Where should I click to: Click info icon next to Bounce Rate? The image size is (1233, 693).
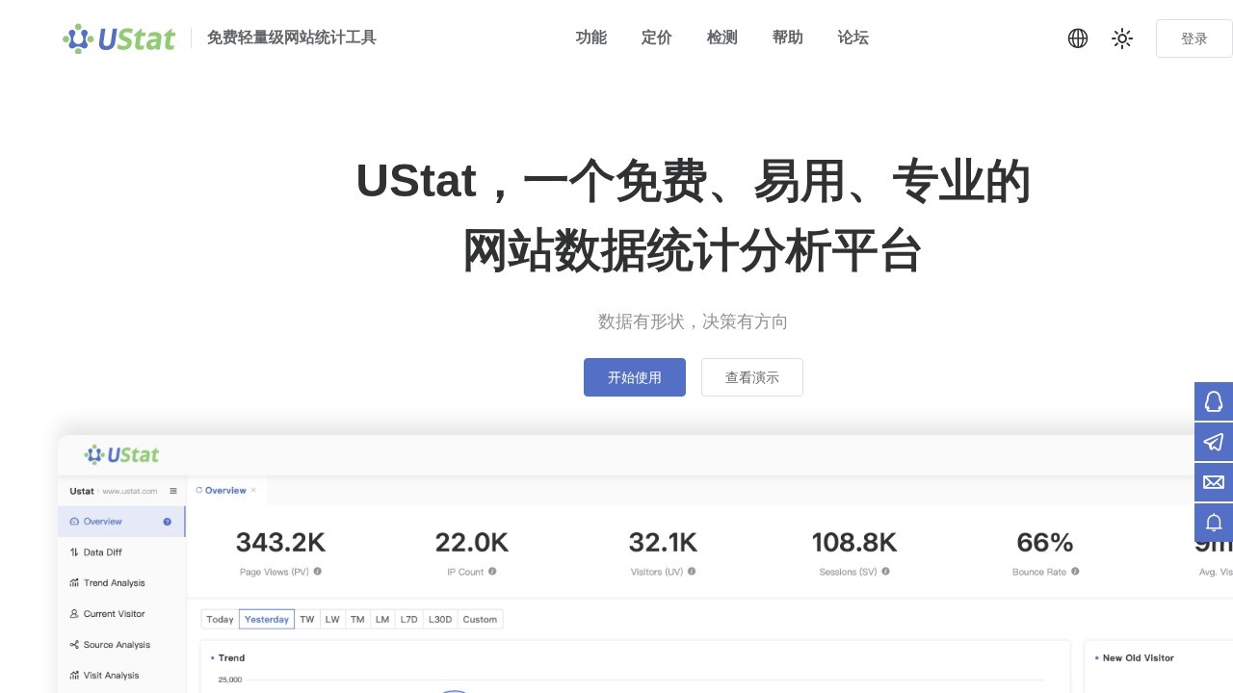click(x=1075, y=571)
